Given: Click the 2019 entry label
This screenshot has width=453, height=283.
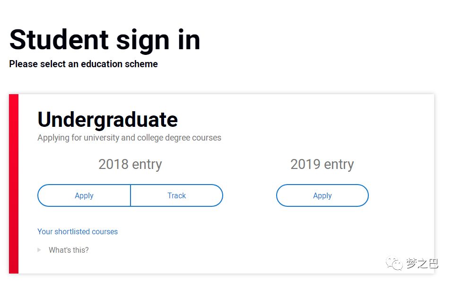Looking at the screenshot, I should 322,165.
